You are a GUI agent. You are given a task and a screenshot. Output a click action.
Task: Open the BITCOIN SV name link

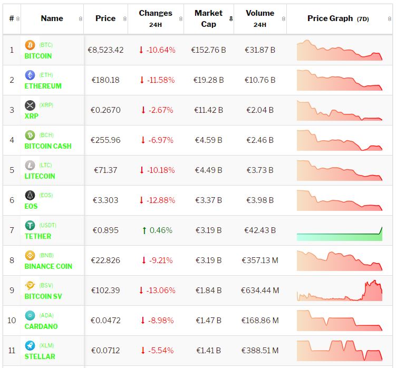coord(43,296)
